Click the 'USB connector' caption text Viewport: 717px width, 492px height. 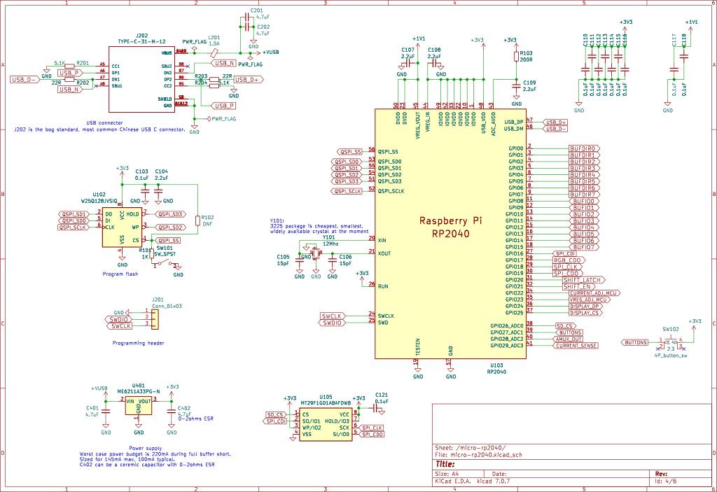point(105,123)
